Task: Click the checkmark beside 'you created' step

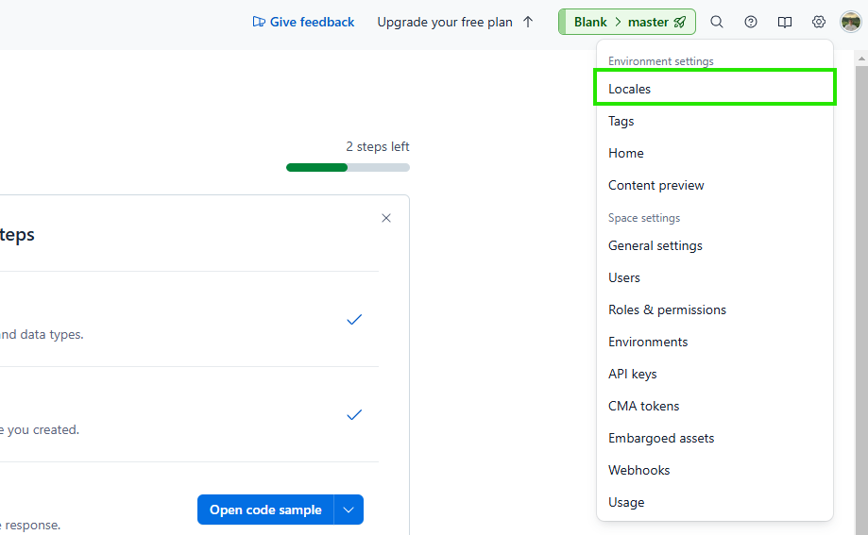Action: (354, 414)
